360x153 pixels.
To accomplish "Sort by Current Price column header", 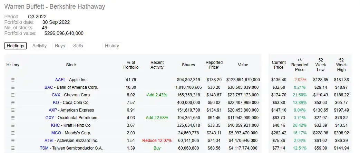I will 279,65.
